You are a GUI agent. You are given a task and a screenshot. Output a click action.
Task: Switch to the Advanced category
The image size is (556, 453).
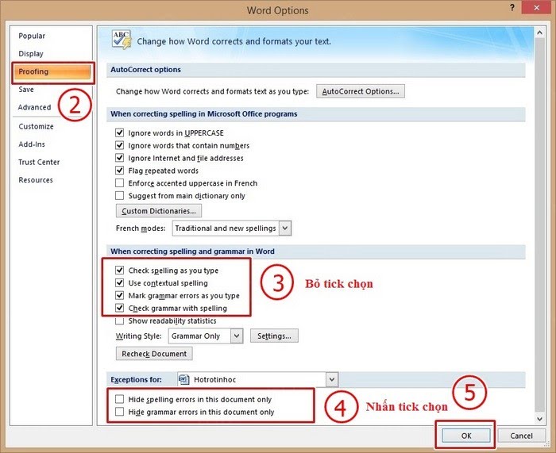tap(35, 107)
